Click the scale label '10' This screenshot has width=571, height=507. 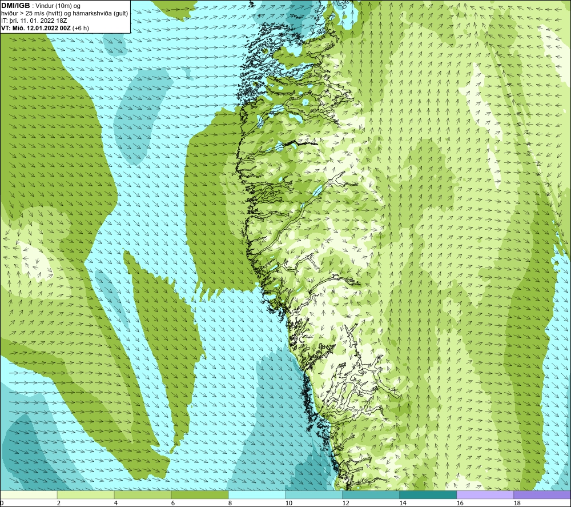(x=288, y=504)
